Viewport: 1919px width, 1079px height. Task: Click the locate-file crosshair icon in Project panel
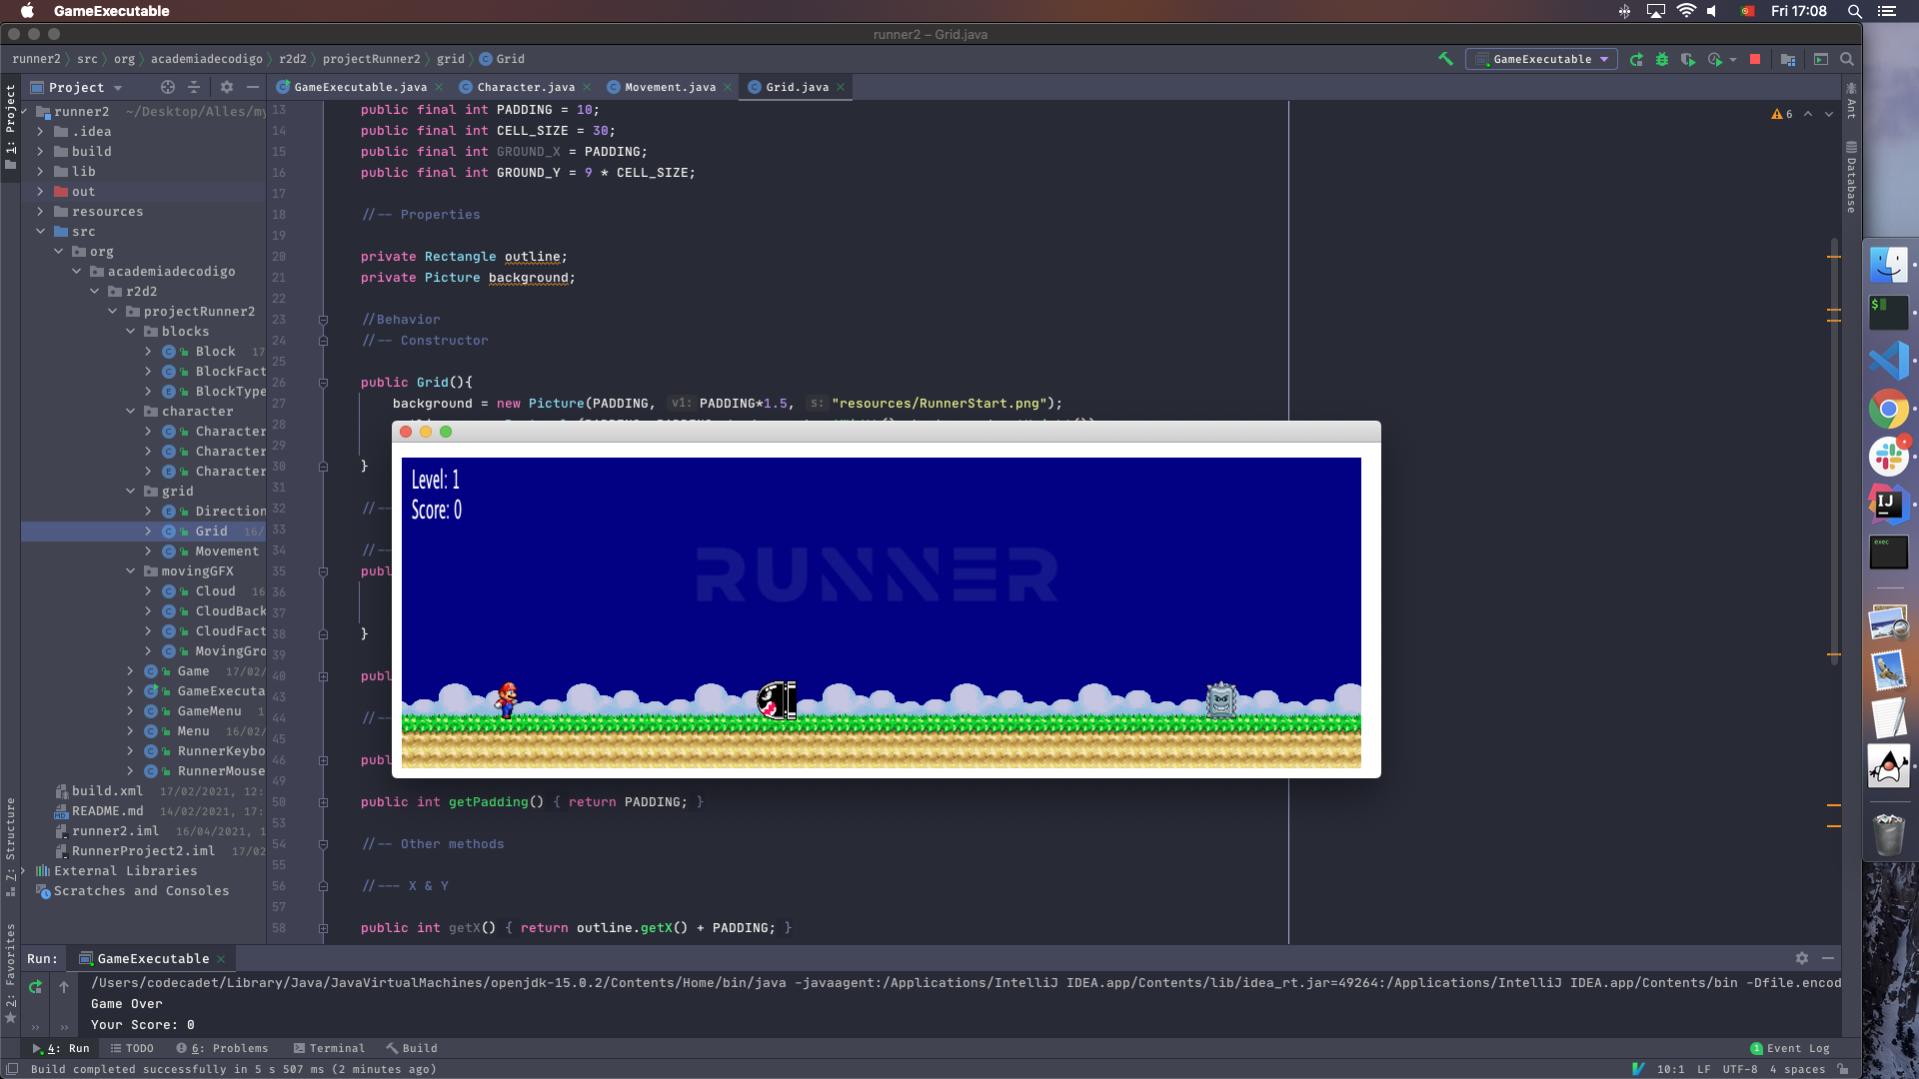point(168,87)
